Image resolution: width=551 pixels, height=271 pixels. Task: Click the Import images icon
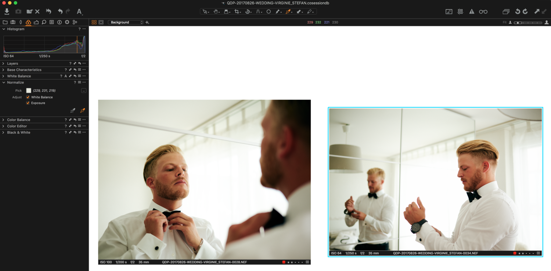pyautogui.click(x=7, y=11)
